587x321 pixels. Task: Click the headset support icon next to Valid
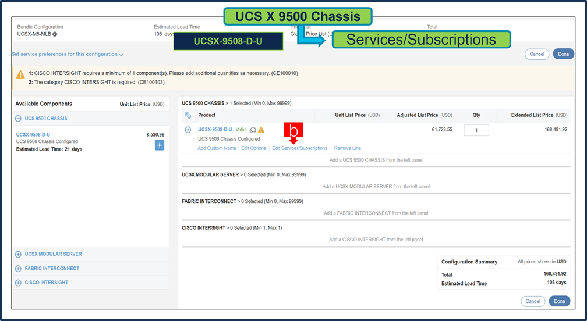(x=253, y=130)
